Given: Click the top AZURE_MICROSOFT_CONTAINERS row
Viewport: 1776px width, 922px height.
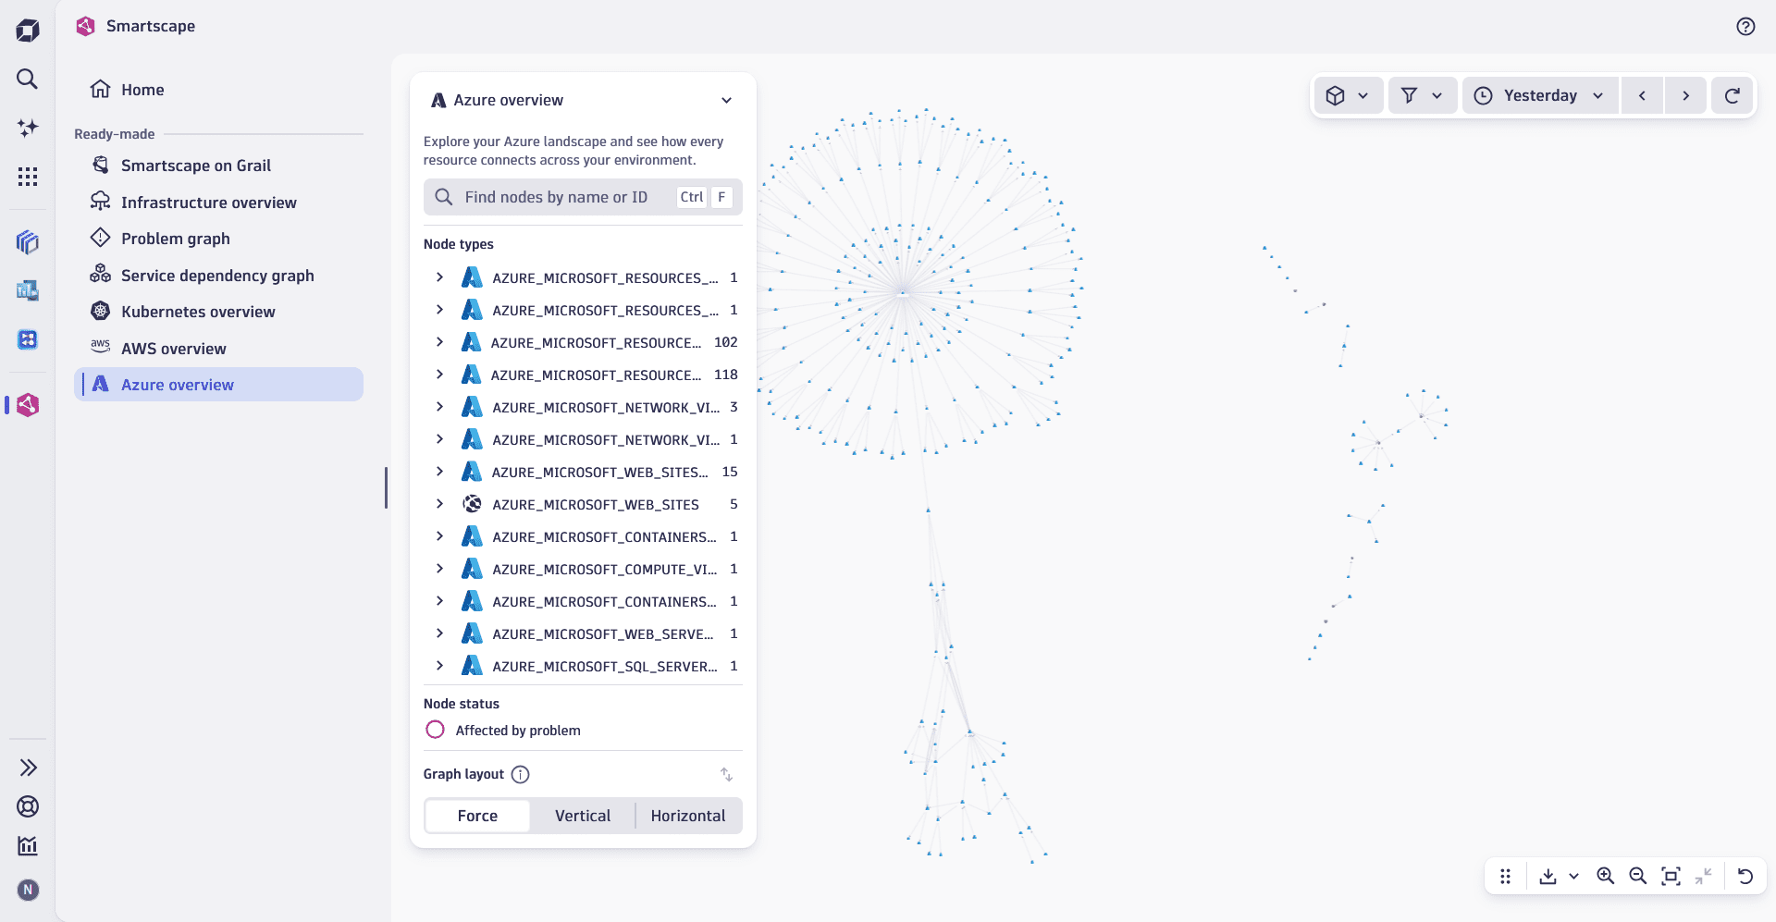Looking at the screenshot, I should pyautogui.click(x=583, y=536).
